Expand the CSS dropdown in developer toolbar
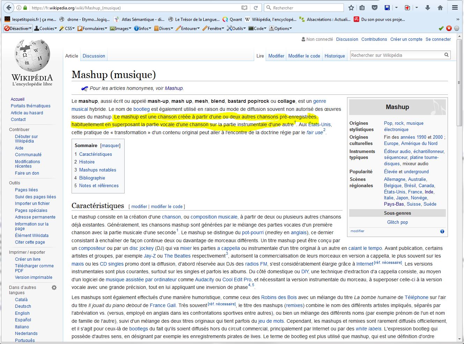The width and height of the screenshot is (464, 344). [67, 29]
